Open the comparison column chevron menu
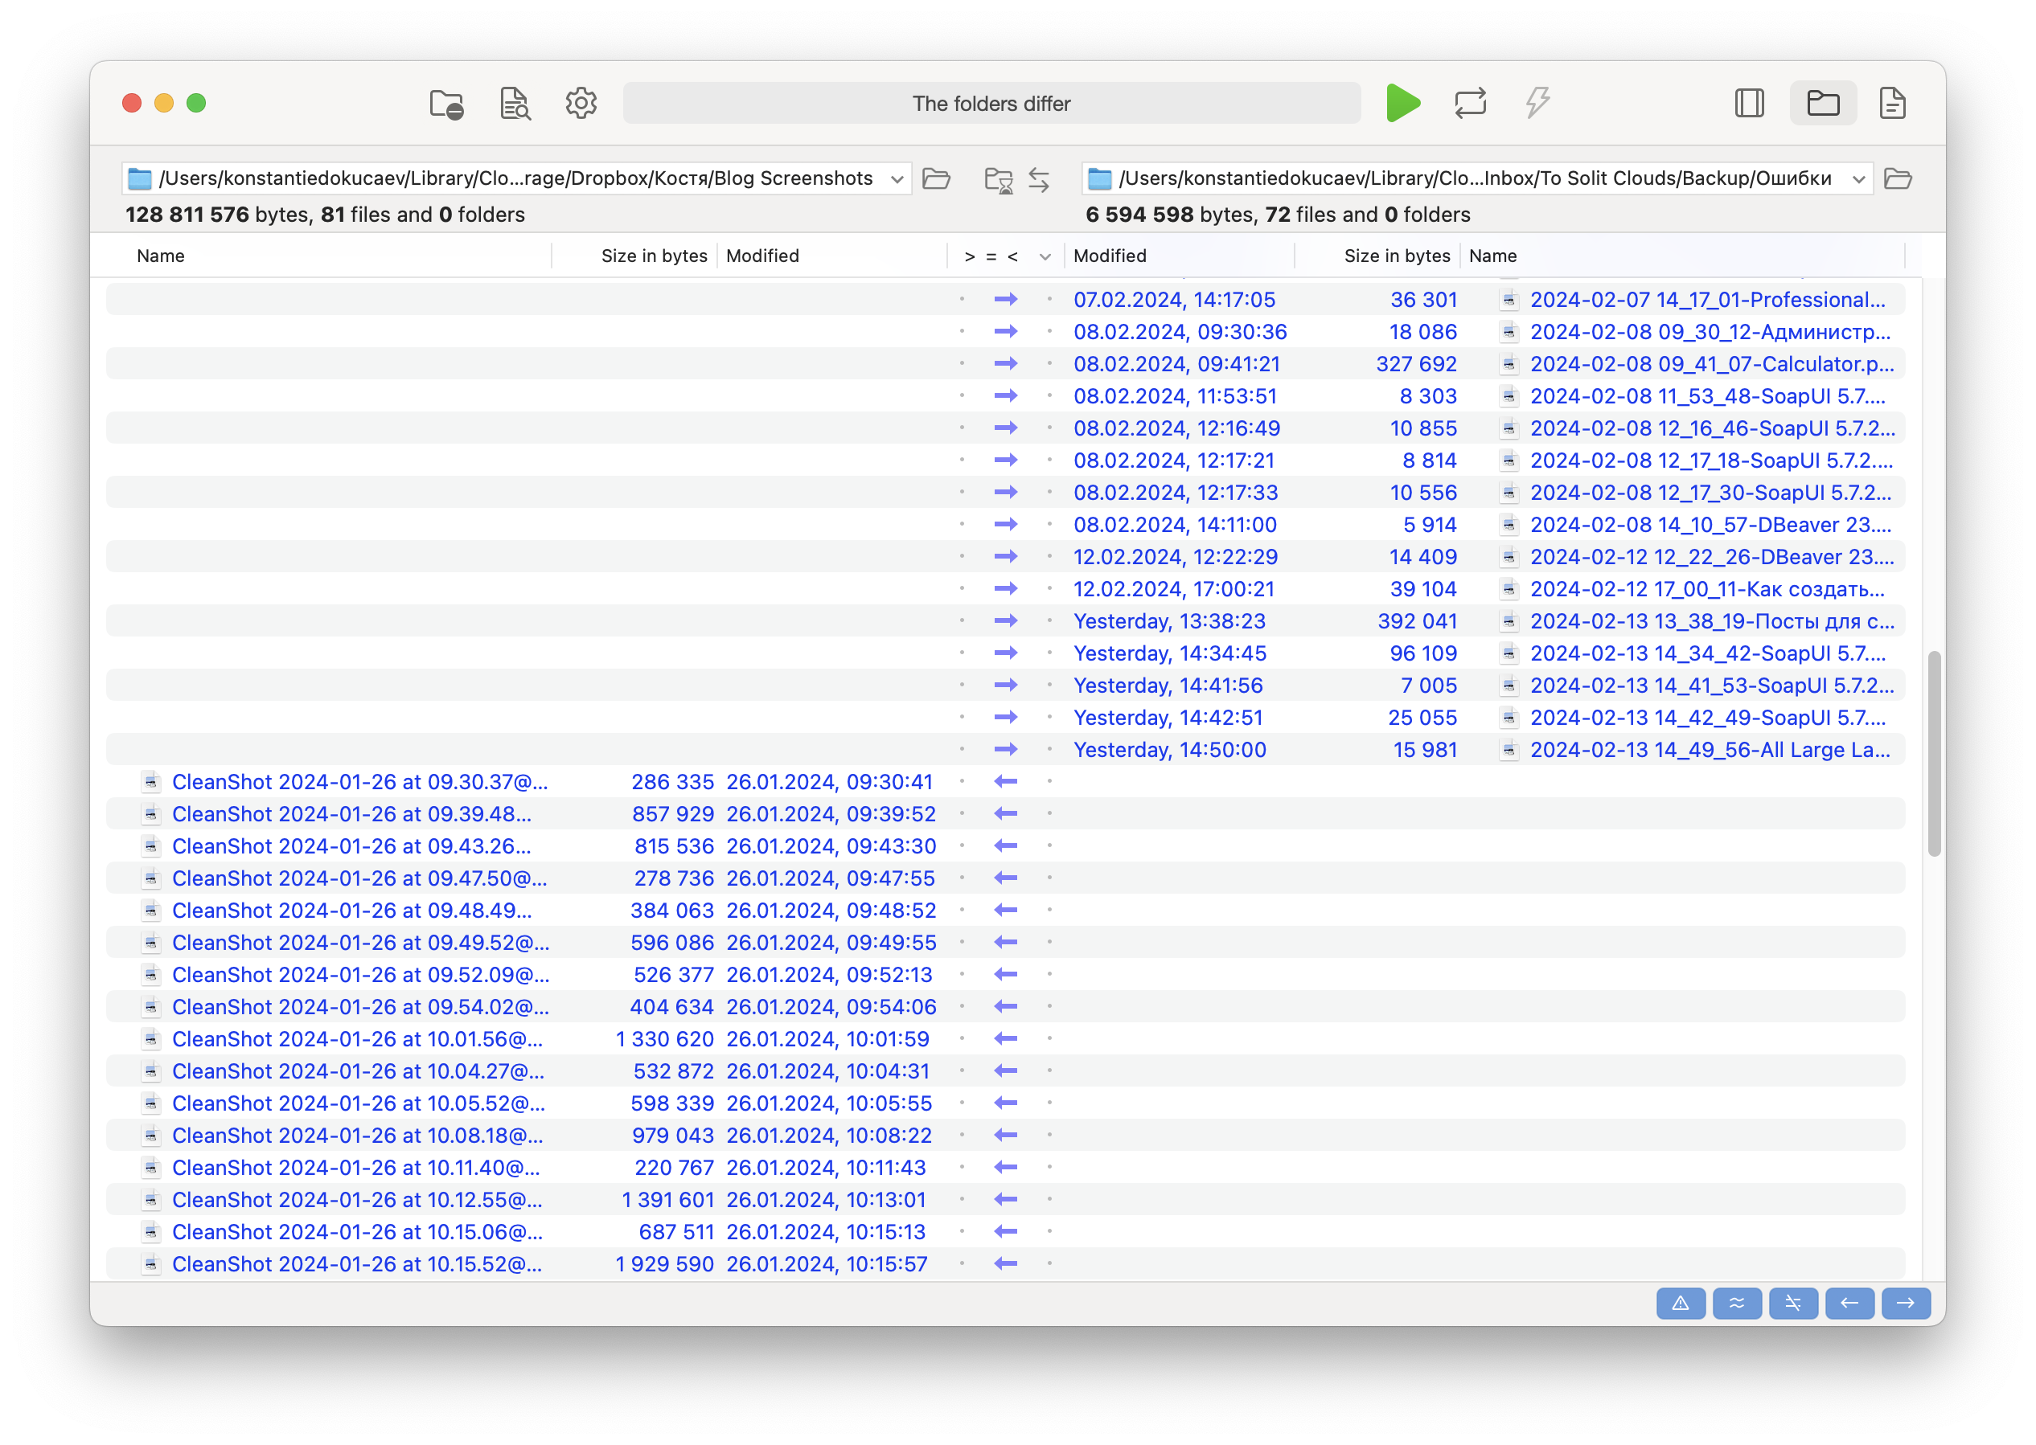This screenshot has height=1445, width=2036. click(1045, 257)
